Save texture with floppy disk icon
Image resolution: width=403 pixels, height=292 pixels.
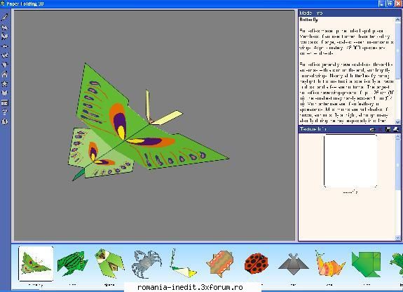(388, 129)
